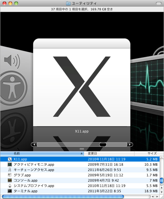
Task: Select the large X11 cover flow image
Action: click(82, 82)
